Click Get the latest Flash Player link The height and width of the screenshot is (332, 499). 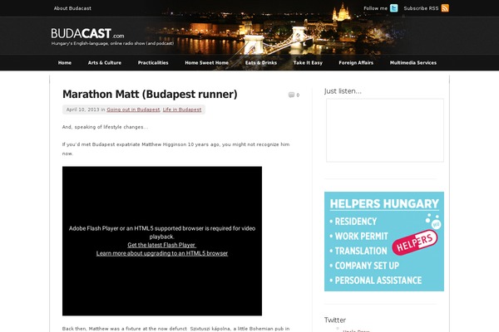[x=161, y=245]
